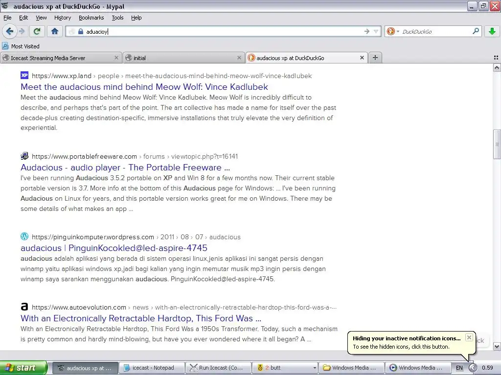
Task: Click the XP favicon of xp.land result
Action: click(x=24, y=75)
